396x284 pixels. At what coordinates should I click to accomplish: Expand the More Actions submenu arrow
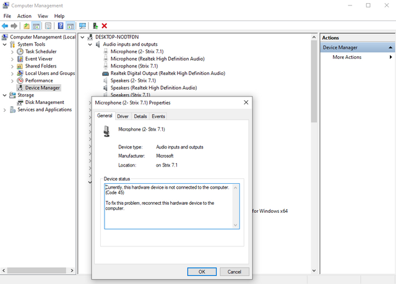point(390,57)
